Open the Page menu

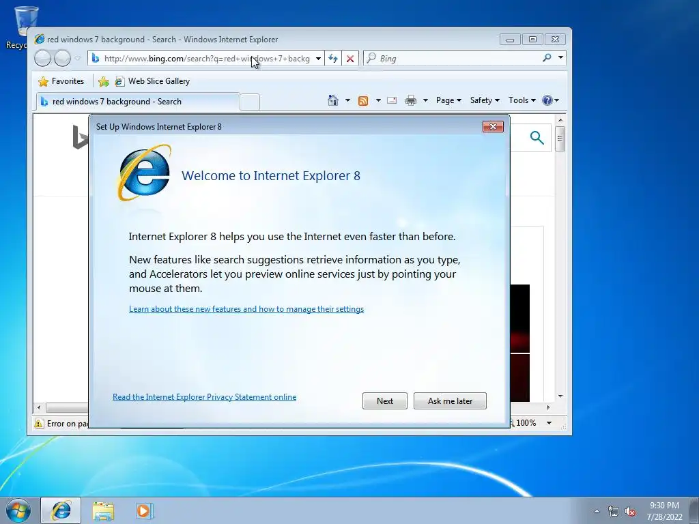click(x=448, y=100)
